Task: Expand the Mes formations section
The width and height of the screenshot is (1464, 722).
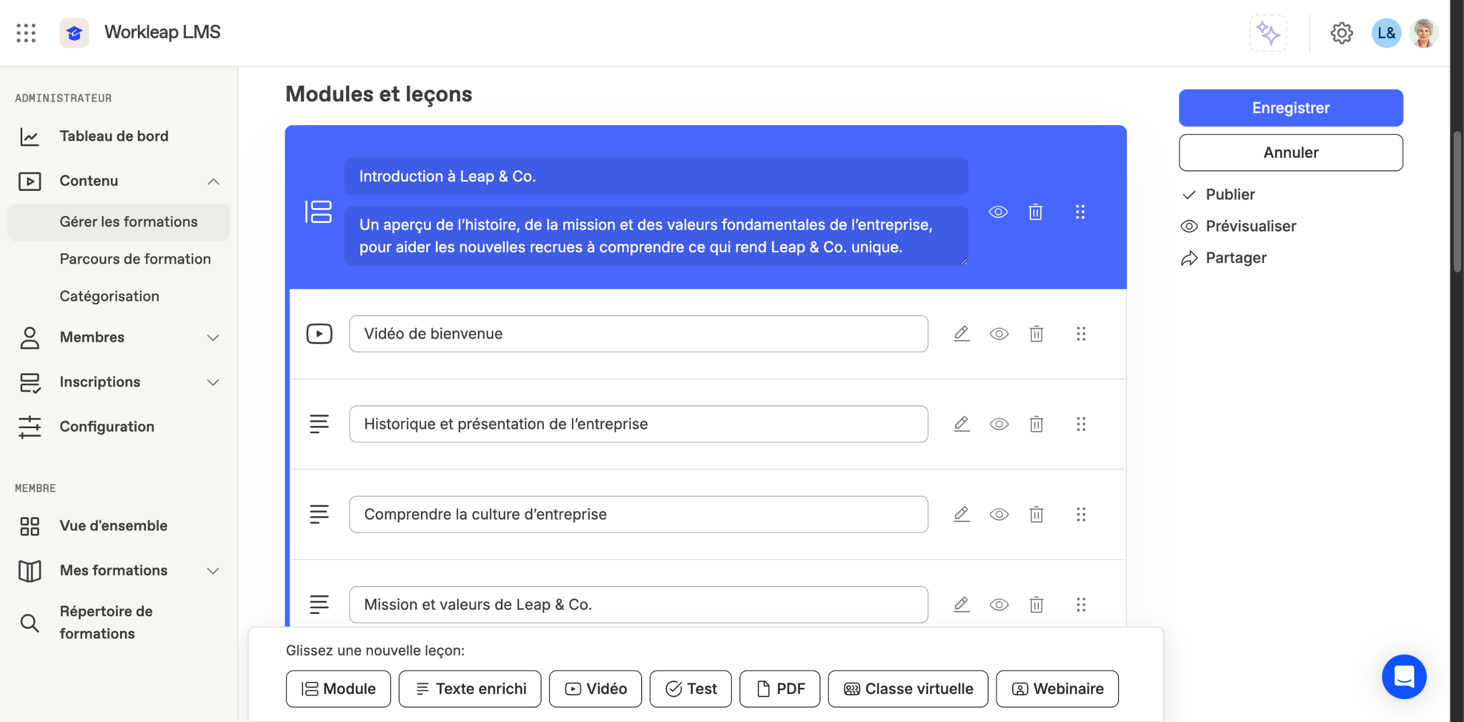Action: point(213,571)
